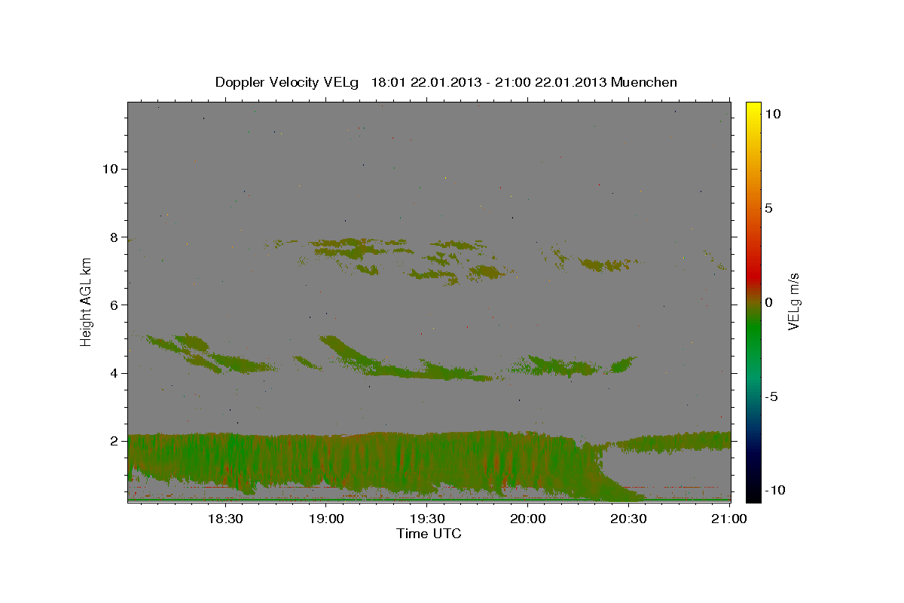Click the '21:00' time tick label

pyautogui.click(x=729, y=519)
